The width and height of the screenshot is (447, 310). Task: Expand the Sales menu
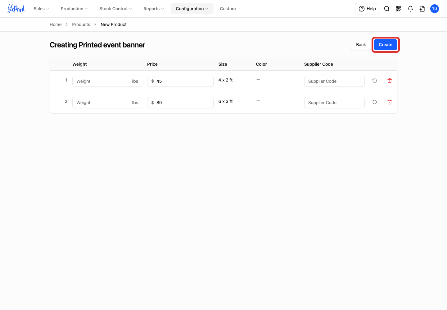(x=41, y=9)
